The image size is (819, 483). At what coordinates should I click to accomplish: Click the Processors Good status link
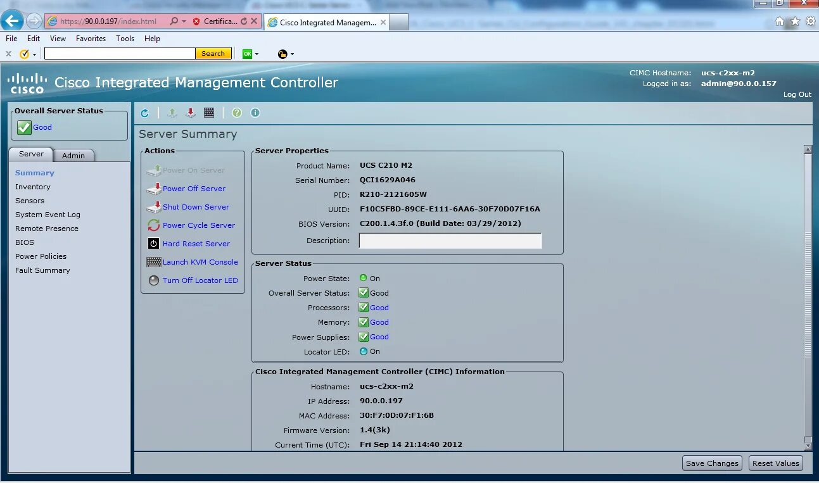pyautogui.click(x=379, y=308)
